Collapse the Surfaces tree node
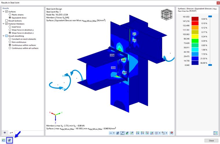 pos(3,12)
